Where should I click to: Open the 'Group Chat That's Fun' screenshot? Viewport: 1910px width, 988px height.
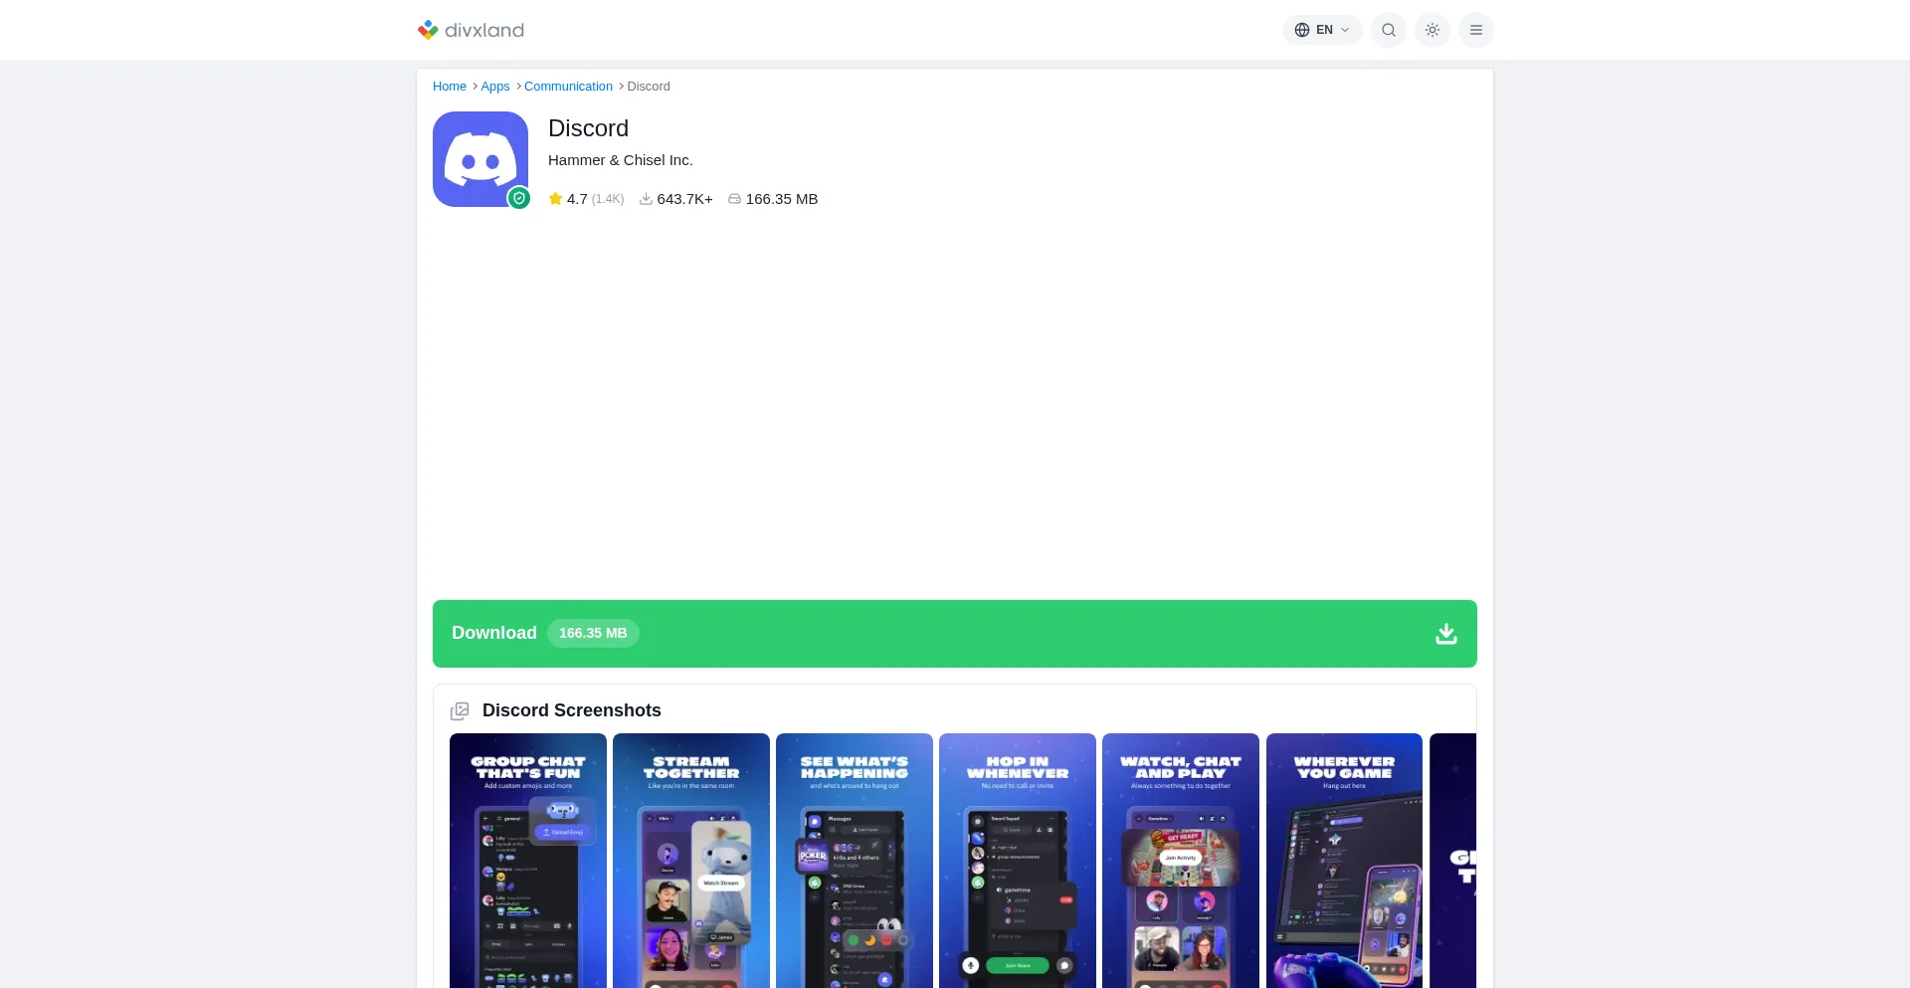pyautogui.click(x=528, y=861)
